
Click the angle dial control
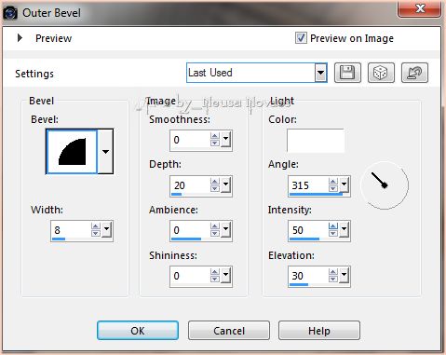coord(385,185)
